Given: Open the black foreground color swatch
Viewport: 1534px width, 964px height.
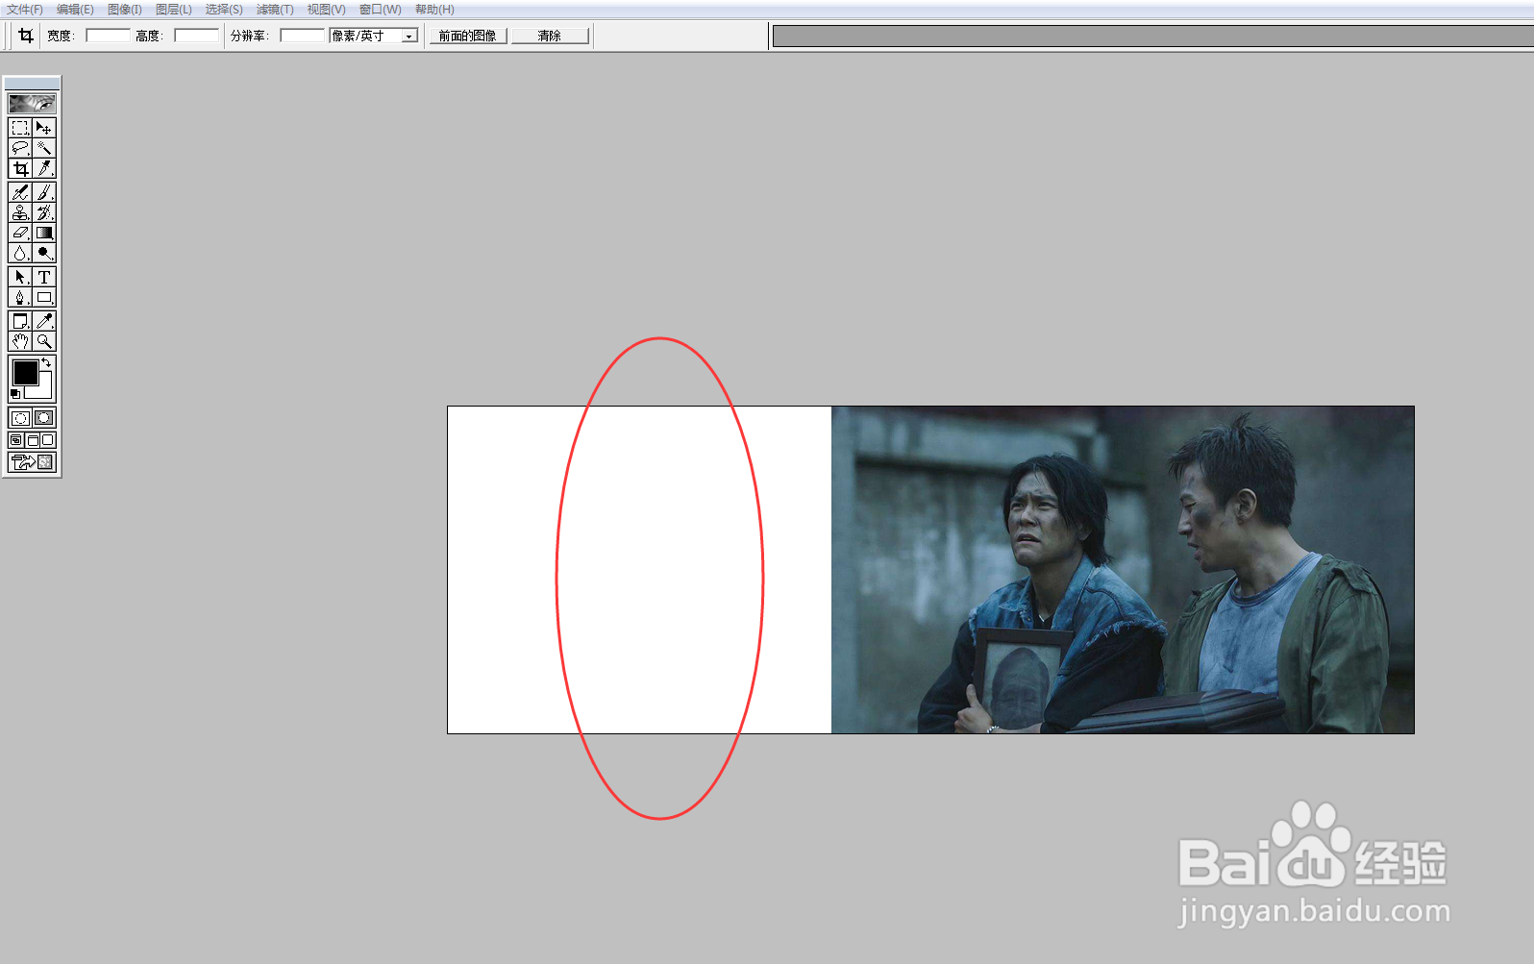Looking at the screenshot, I should pos(25,372).
